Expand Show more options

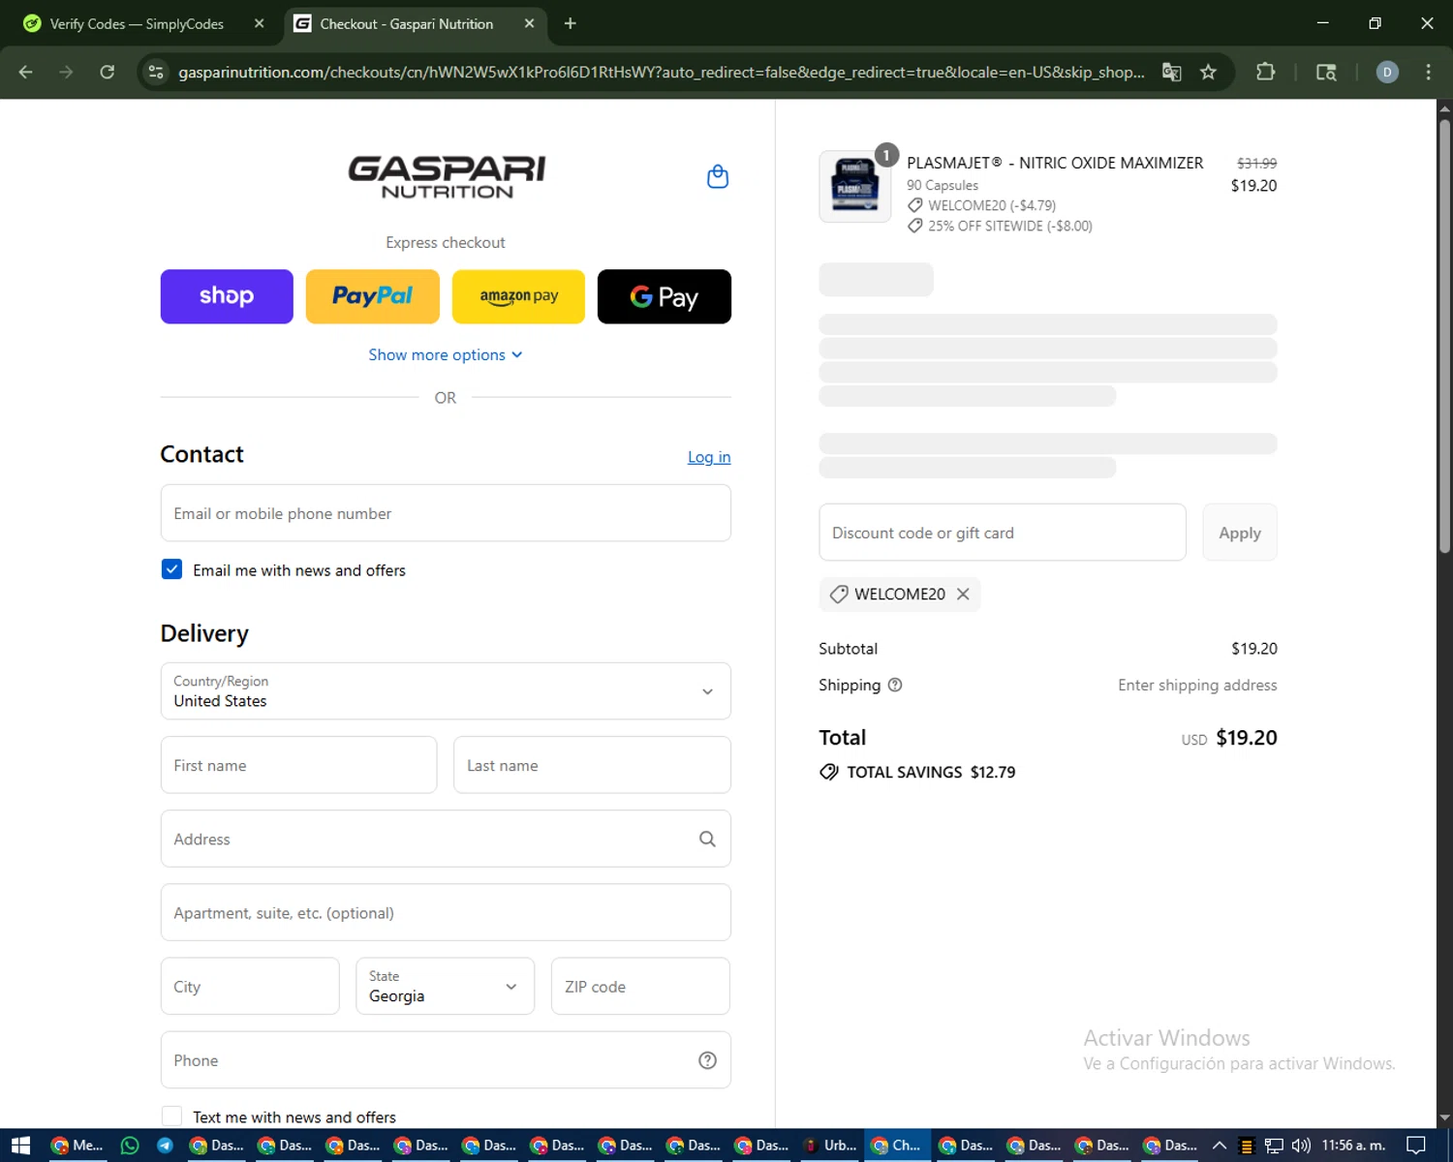[x=446, y=354]
